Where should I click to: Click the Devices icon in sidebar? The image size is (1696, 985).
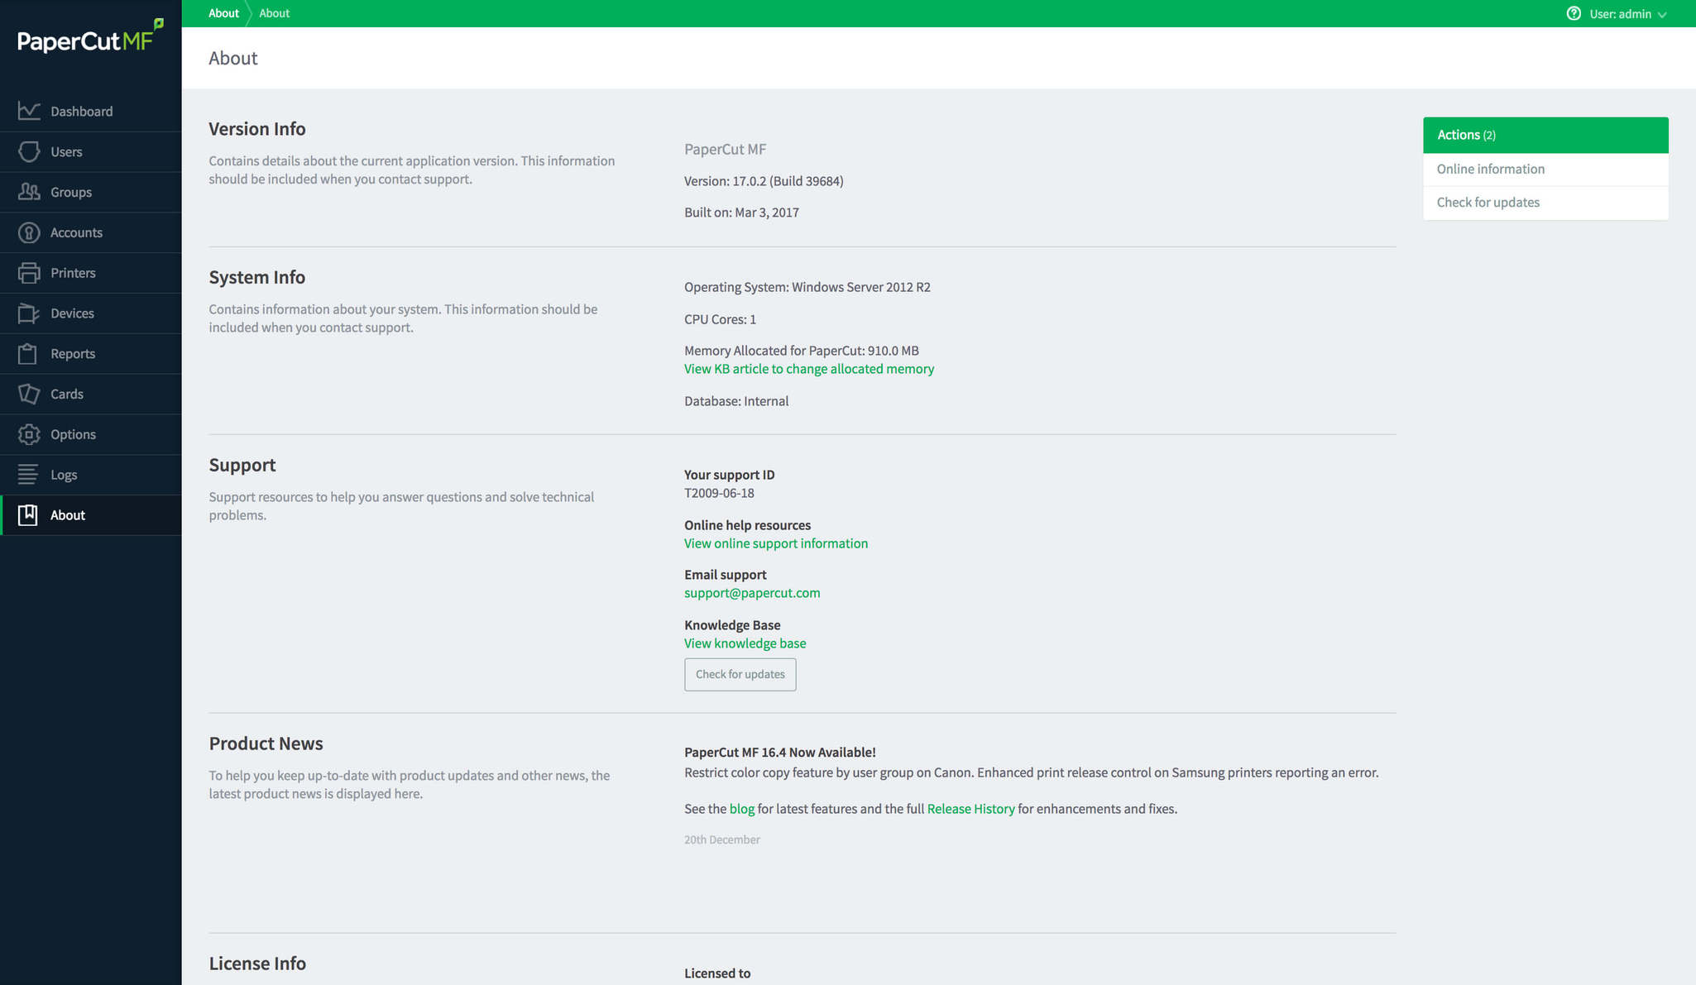pyautogui.click(x=29, y=313)
